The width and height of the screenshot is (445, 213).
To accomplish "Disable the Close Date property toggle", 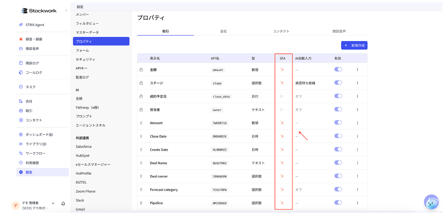I will (338, 136).
